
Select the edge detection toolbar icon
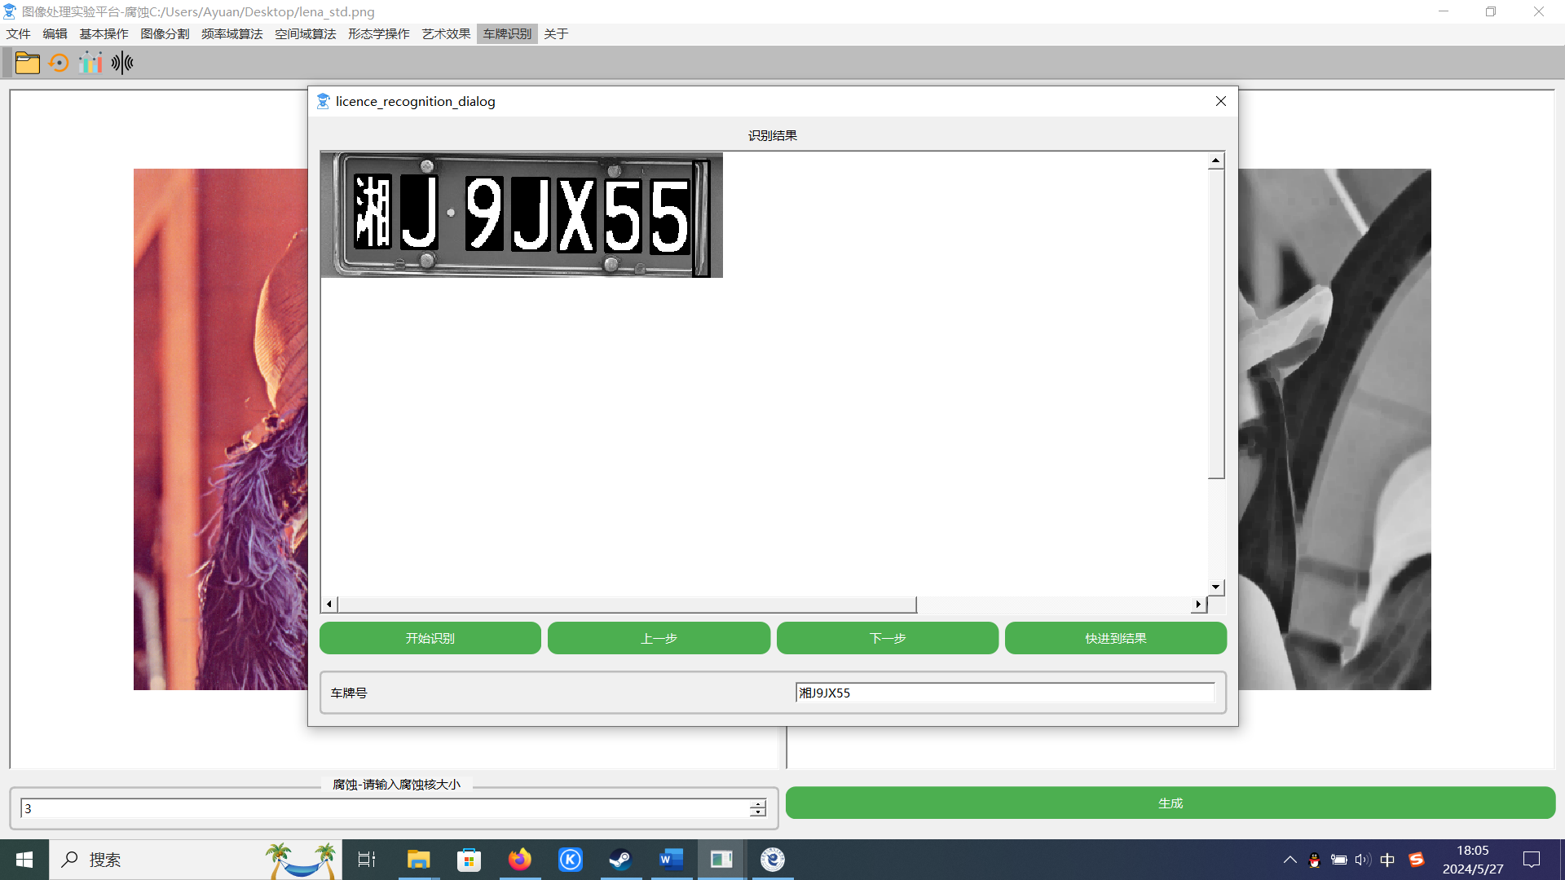pyautogui.click(x=121, y=63)
